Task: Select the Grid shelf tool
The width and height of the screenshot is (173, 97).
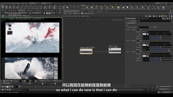Action: (x=17, y=8)
